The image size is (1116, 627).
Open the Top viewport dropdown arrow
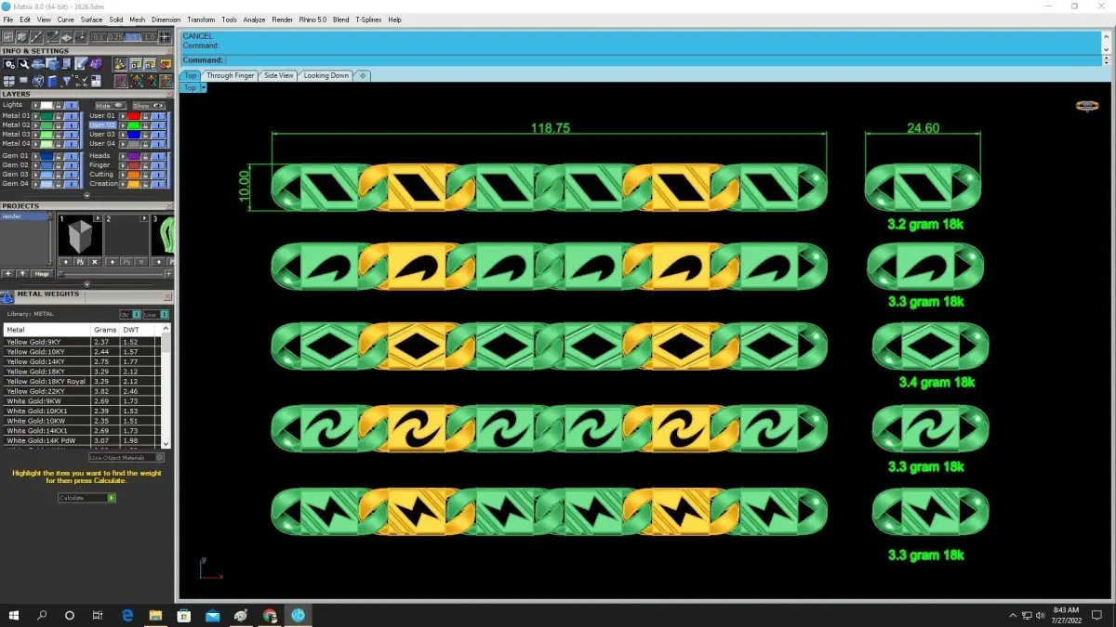(203, 87)
